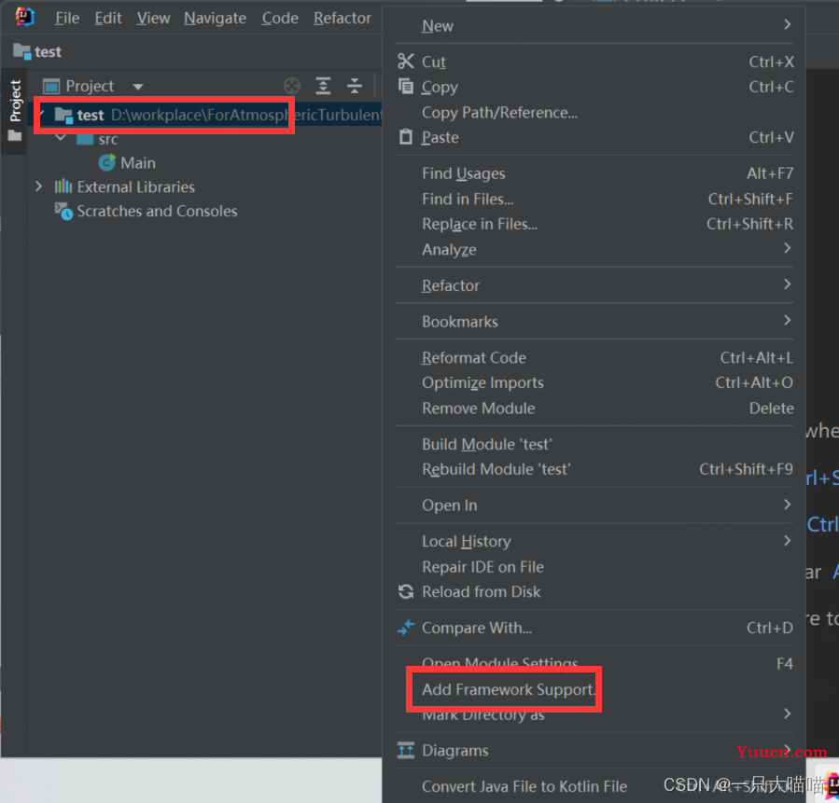Open the Bookmarks submenu arrow
This screenshot has height=803, width=839.
[x=787, y=320]
